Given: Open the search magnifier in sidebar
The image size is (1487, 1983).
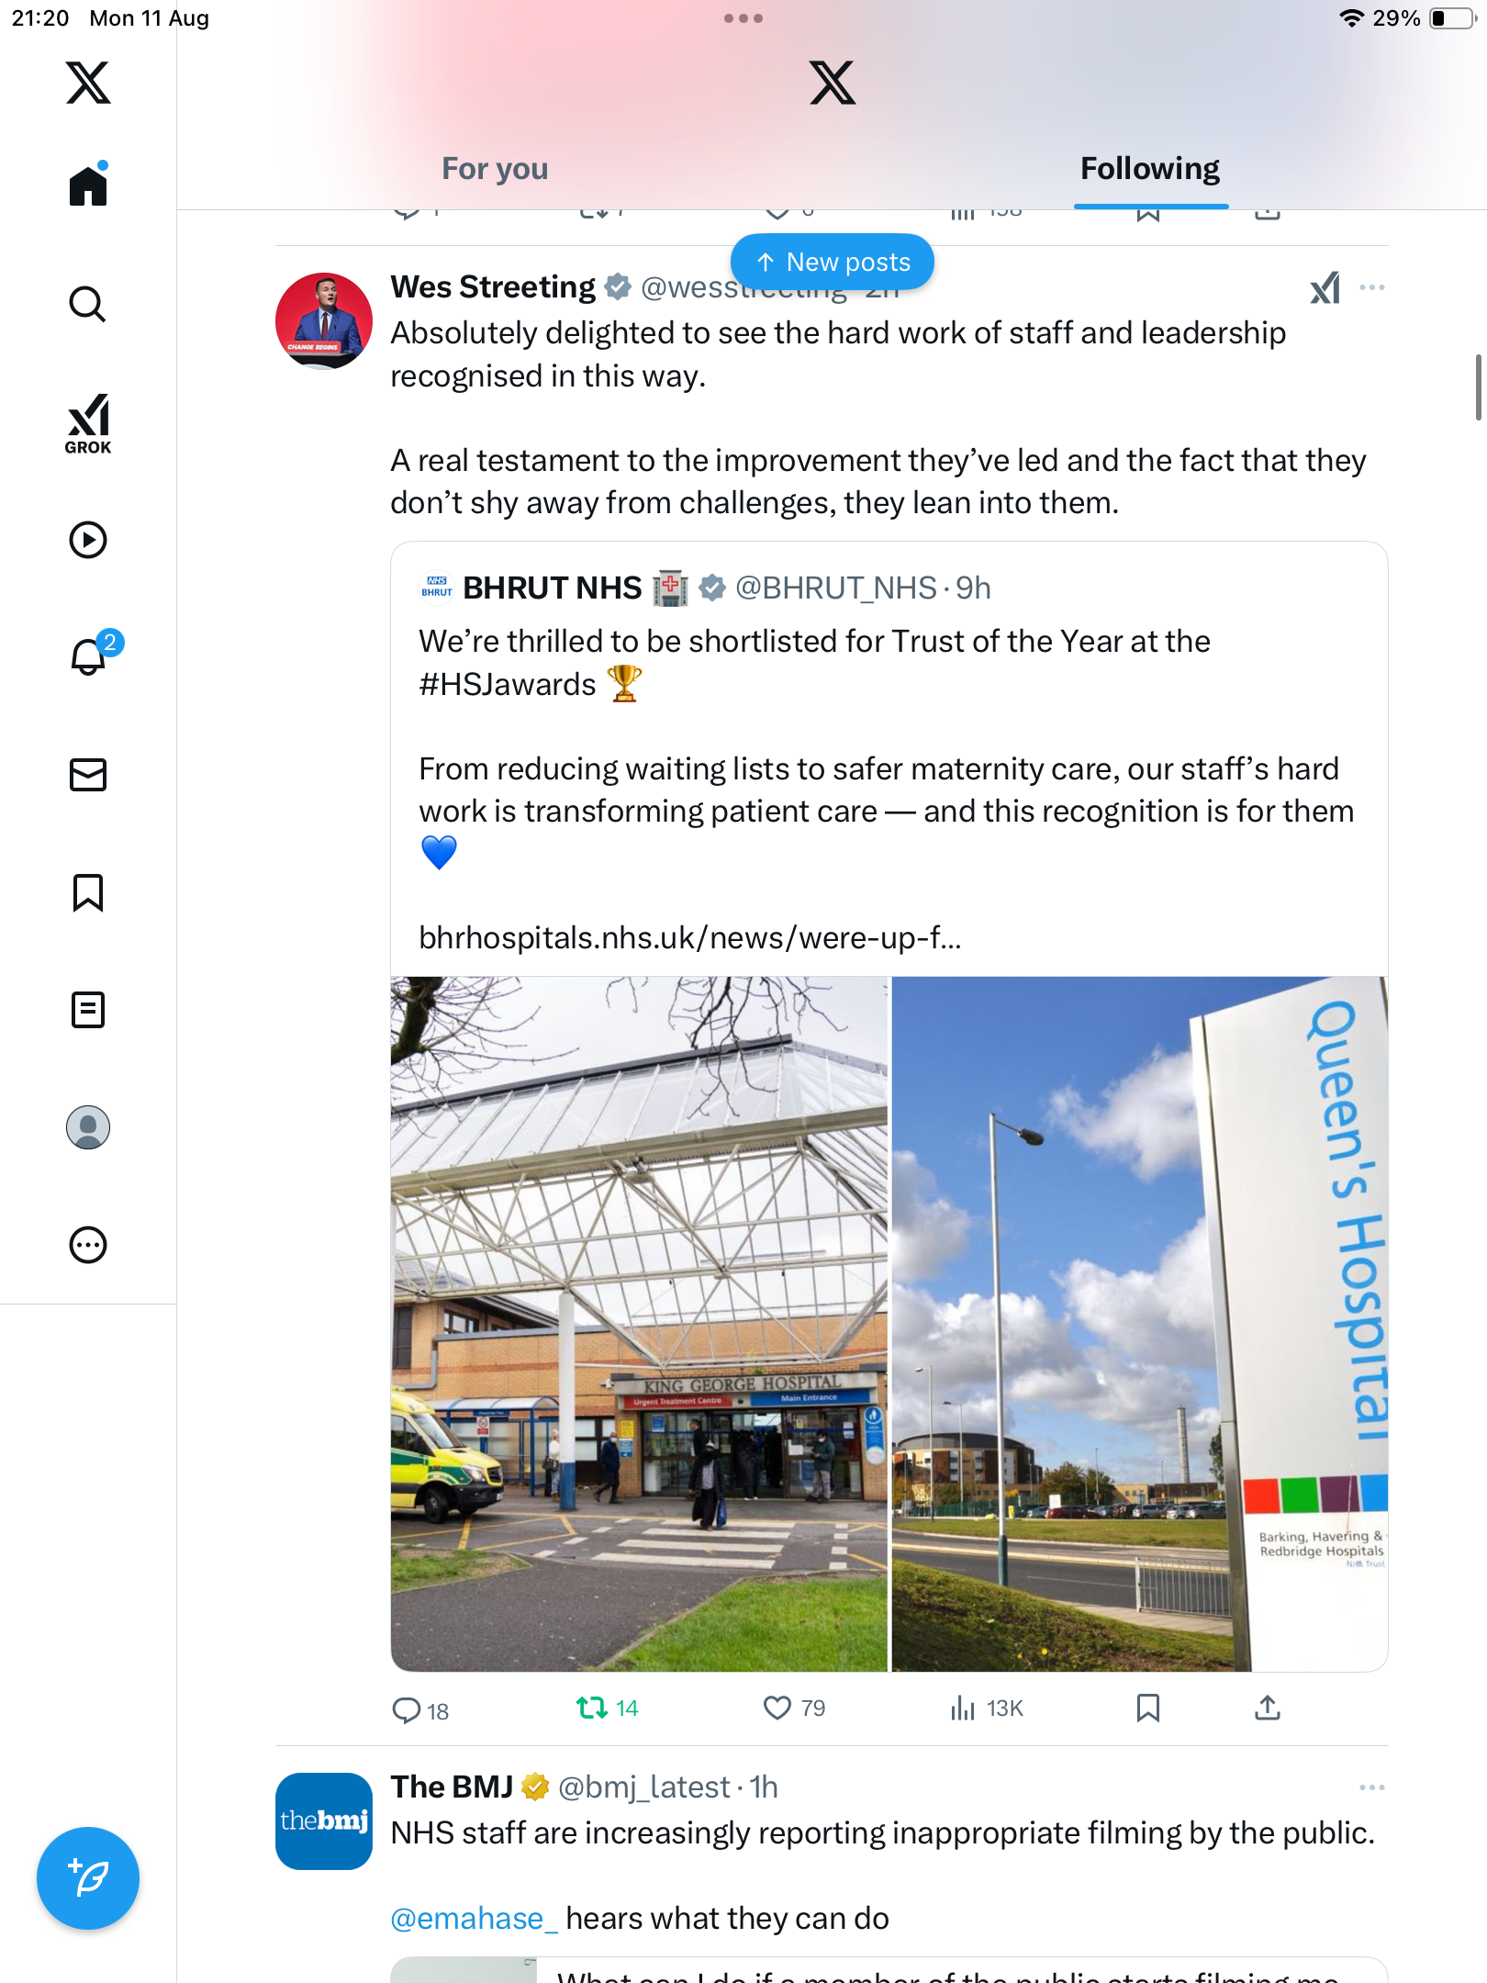Looking at the screenshot, I should point(88,304).
